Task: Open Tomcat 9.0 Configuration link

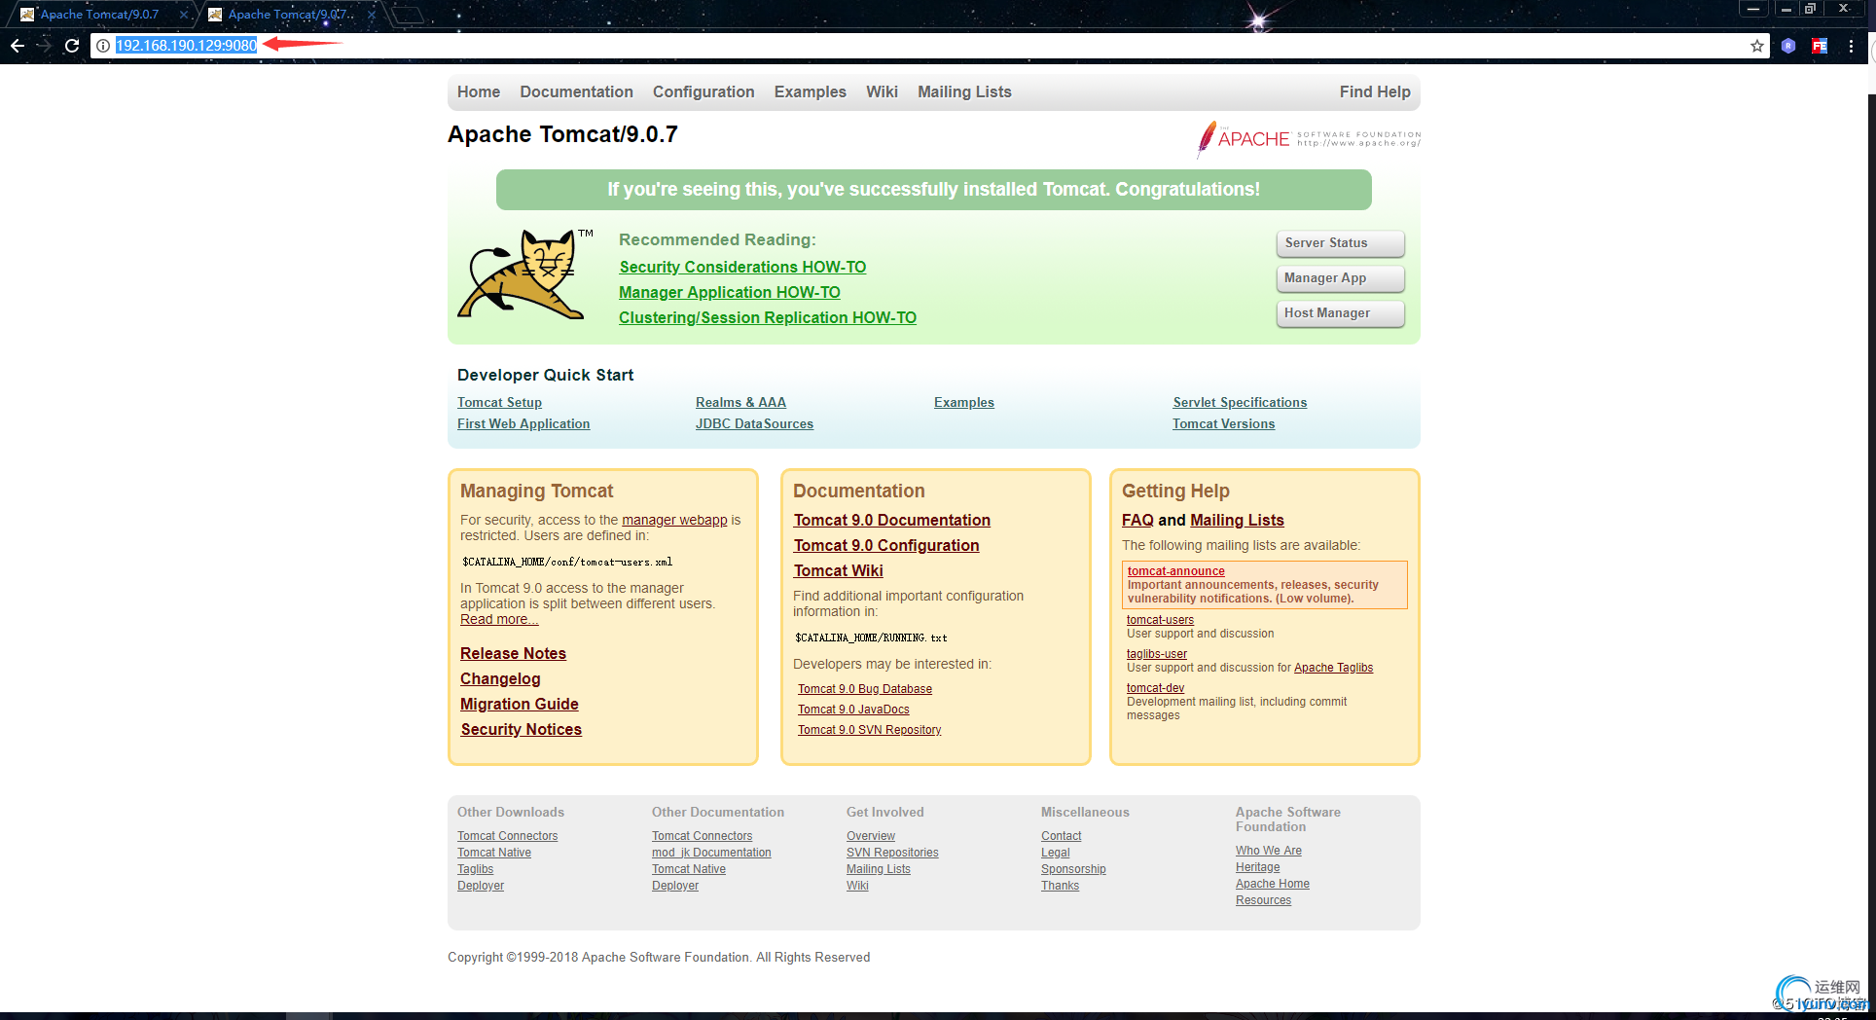Action: [886, 545]
